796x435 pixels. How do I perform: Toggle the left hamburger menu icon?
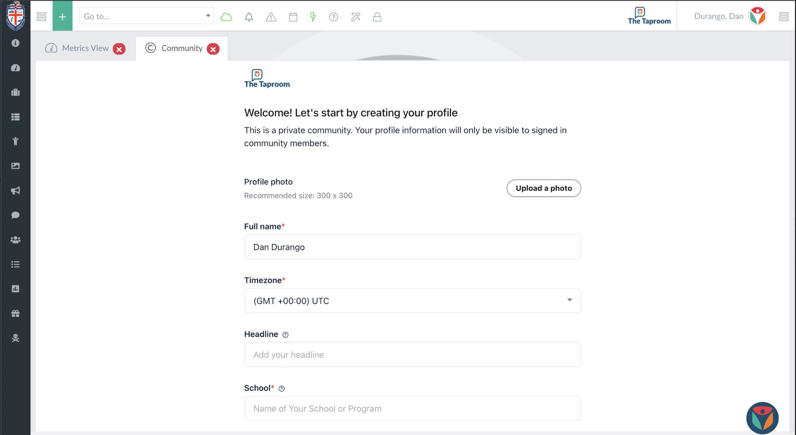click(x=42, y=16)
